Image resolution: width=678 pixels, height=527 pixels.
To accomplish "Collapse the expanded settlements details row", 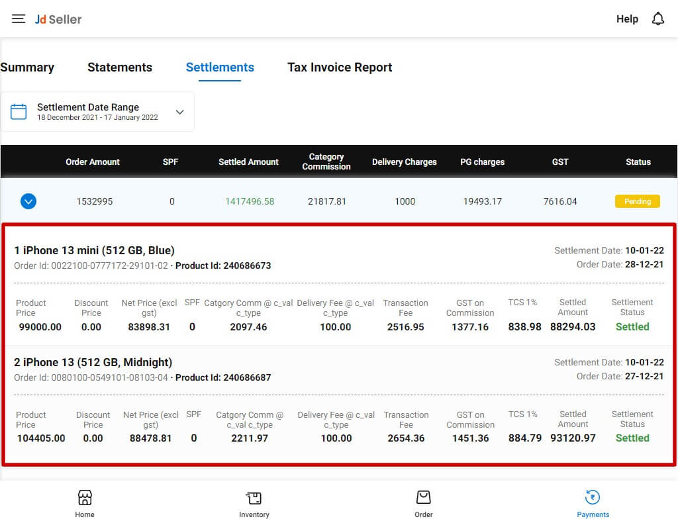I will [x=28, y=201].
